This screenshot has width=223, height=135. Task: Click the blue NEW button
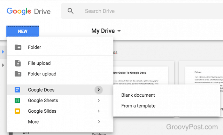point(23,31)
